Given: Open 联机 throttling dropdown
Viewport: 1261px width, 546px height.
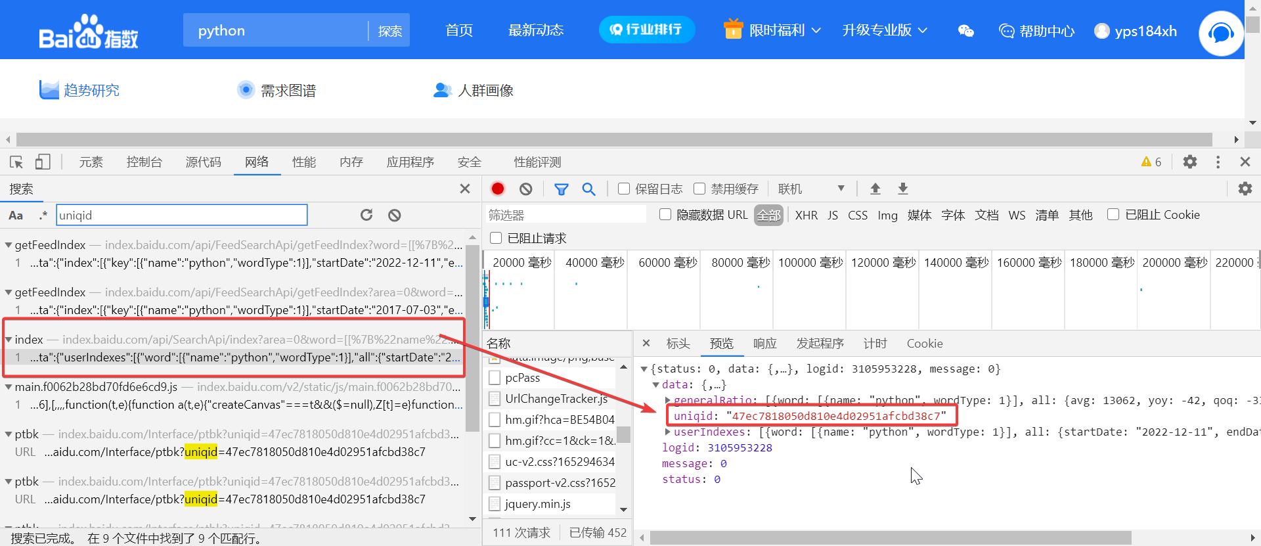Looking at the screenshot, I should [x=811, y=189].
